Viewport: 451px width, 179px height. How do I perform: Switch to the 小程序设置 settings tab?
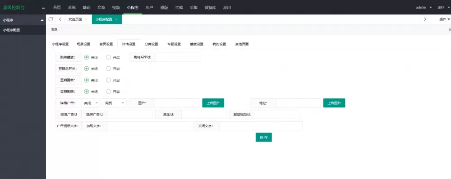pos(60,44)
